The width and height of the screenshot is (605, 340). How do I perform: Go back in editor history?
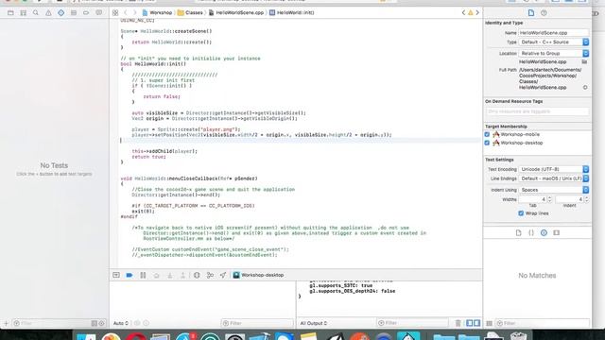click(126, 12)
